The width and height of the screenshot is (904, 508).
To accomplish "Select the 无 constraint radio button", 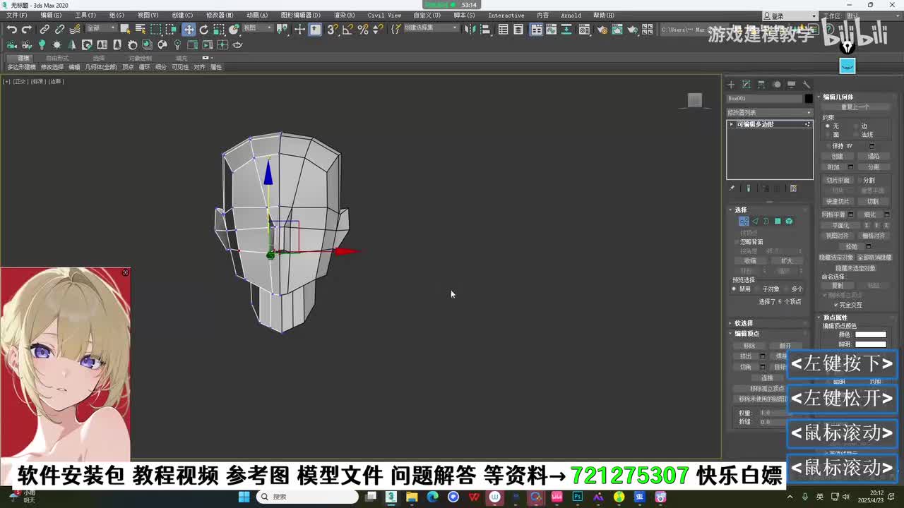I will tap(827, 126).
